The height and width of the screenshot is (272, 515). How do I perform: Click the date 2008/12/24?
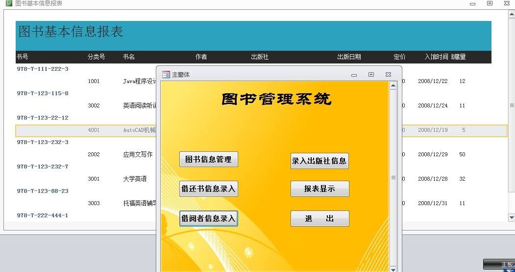pyautogui.click(x=433, y=105)
